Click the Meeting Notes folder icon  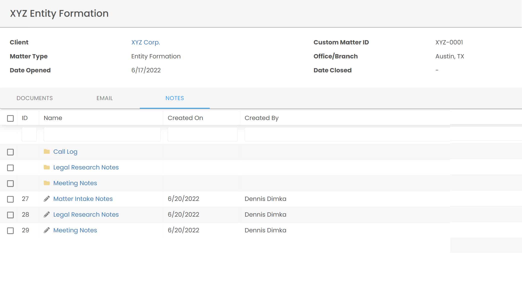click(x=47, y=183)
